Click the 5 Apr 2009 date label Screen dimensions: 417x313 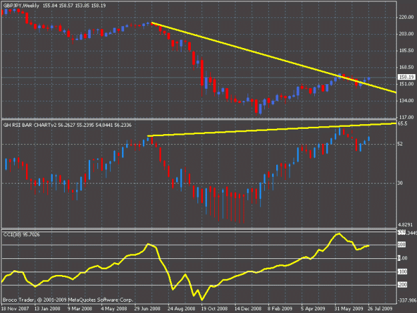pyautogui.click(x=313, y=308)
